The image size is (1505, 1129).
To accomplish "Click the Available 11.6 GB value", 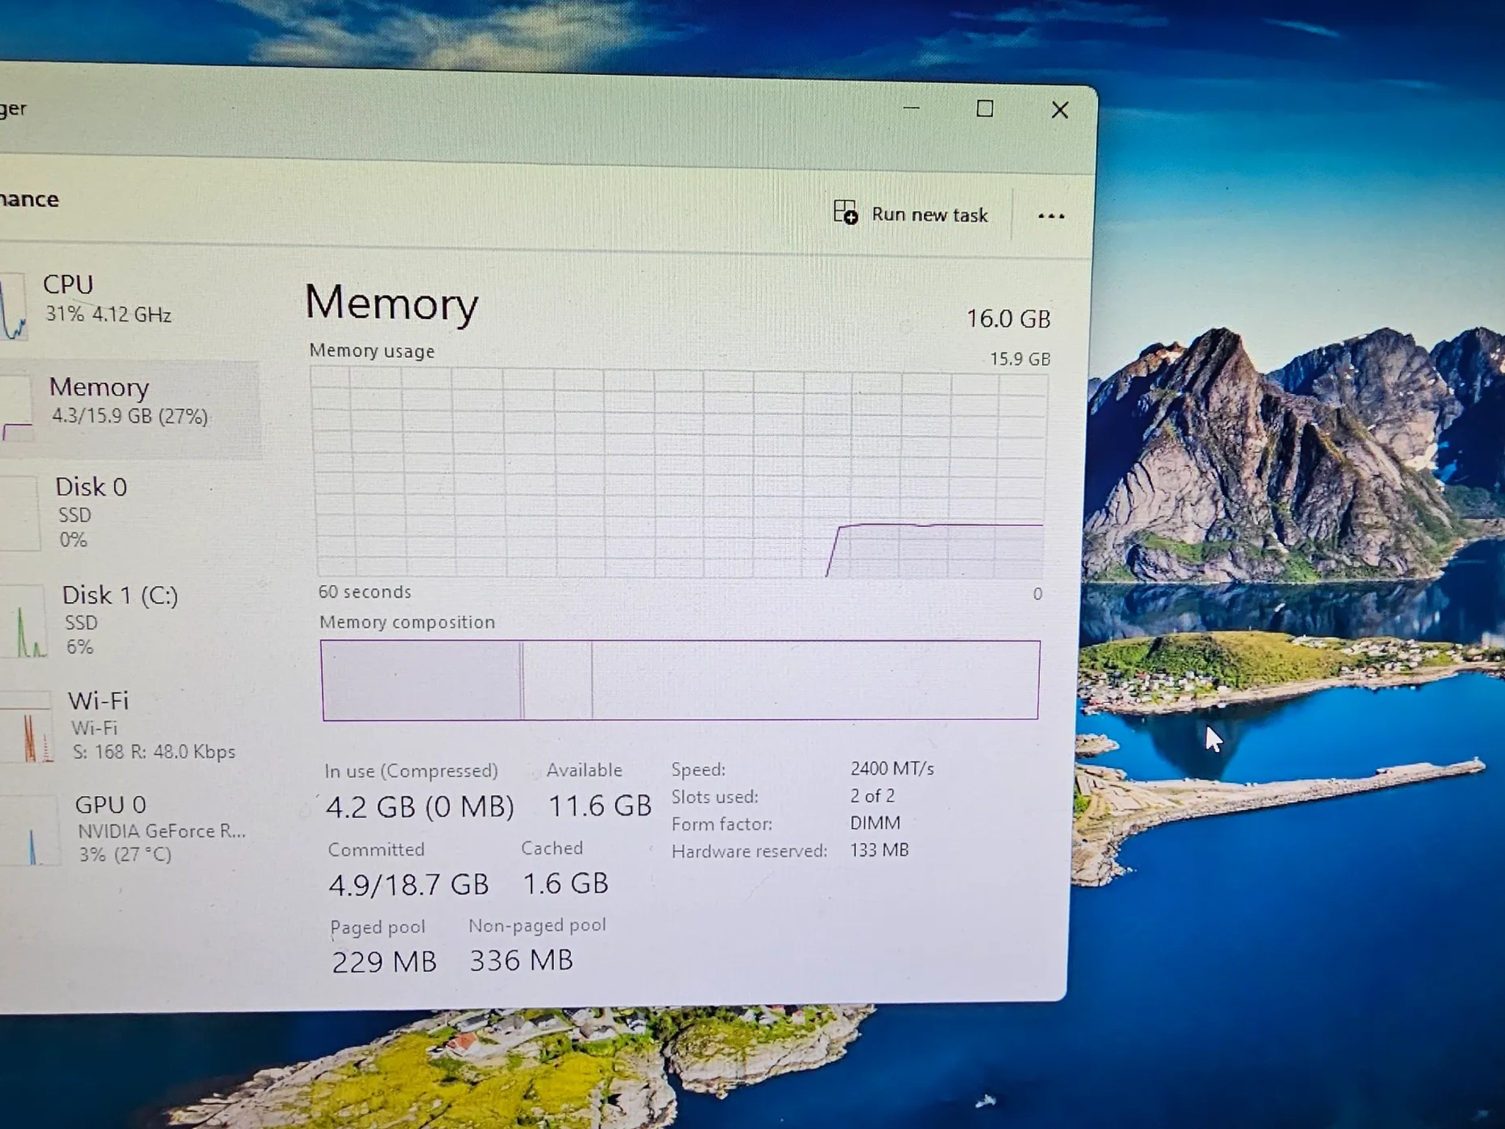I will (x=600, y=806).
